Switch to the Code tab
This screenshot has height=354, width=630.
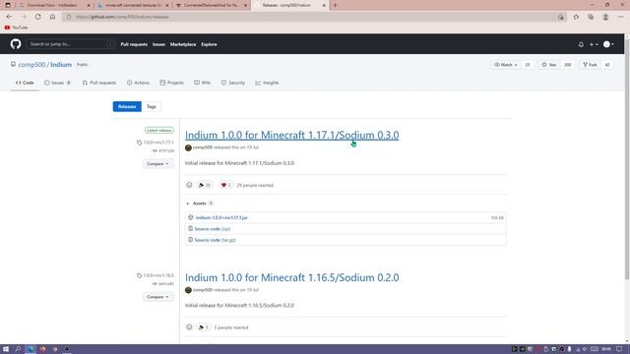click(25, 83)
